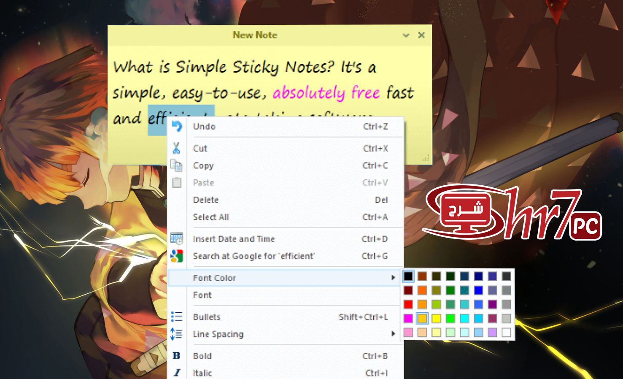Click the Cut scissors icon
Image resolution: width=623 pixels, height=379 pixels.
pos(176,148)
